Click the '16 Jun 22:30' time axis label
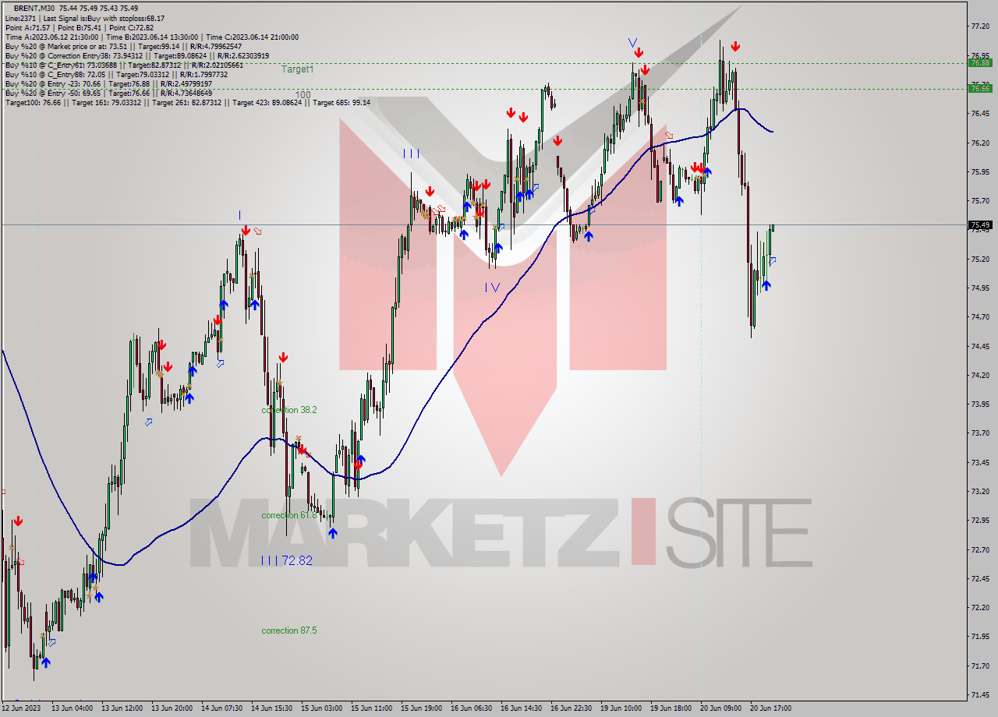The image size is (998, 717). point(571,708)
